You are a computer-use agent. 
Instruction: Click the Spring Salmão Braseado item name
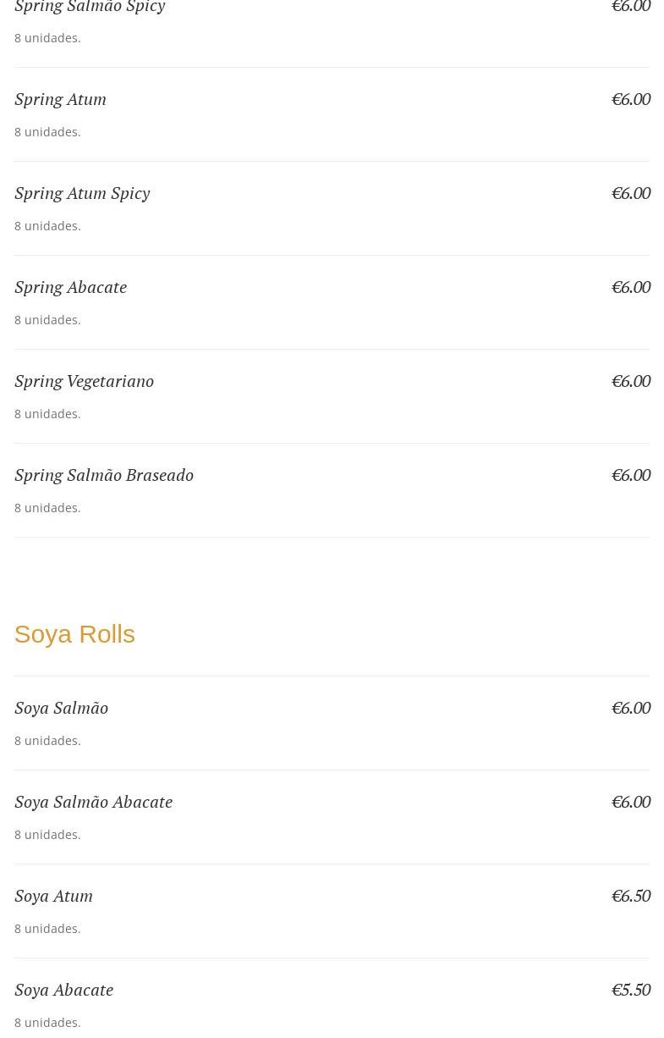[104, 475]
